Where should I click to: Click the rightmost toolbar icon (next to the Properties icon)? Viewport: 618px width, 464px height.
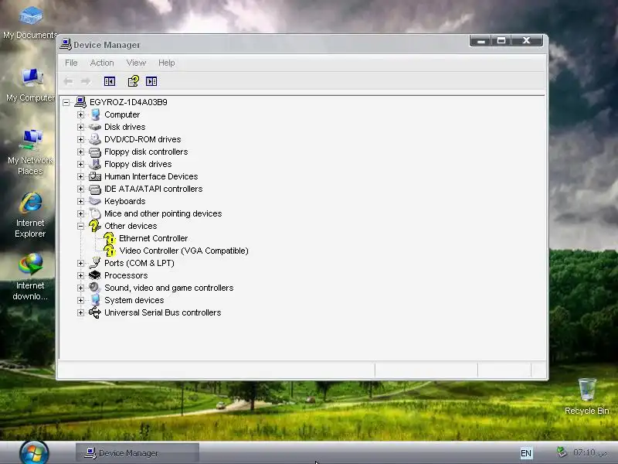coord(151,81)
